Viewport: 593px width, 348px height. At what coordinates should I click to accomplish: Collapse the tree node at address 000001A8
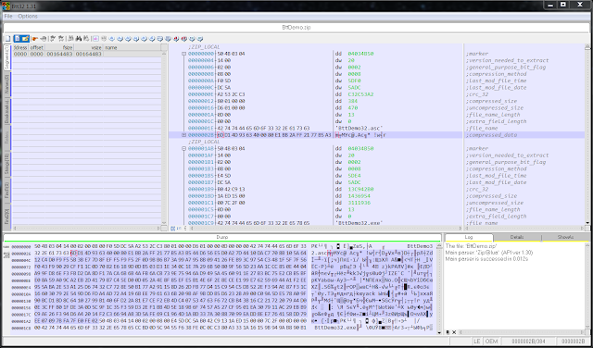tap(183, 148)
